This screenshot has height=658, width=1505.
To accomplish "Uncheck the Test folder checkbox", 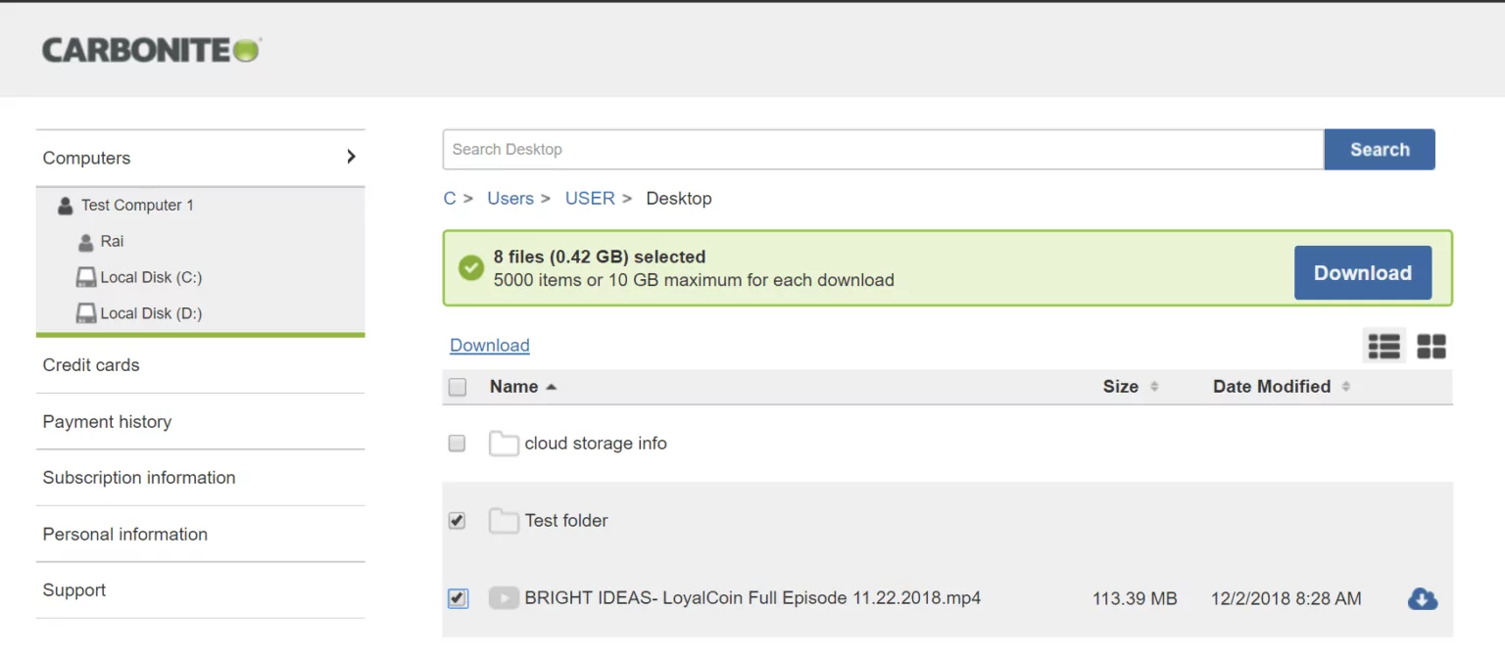I will 457,520.
